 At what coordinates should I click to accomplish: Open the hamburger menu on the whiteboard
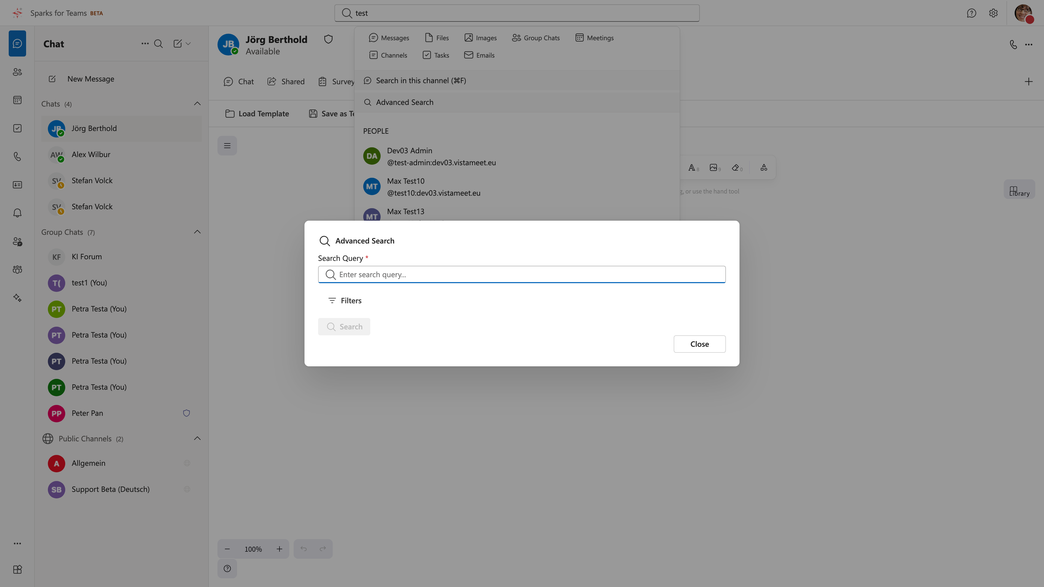(x=227, y=146)
